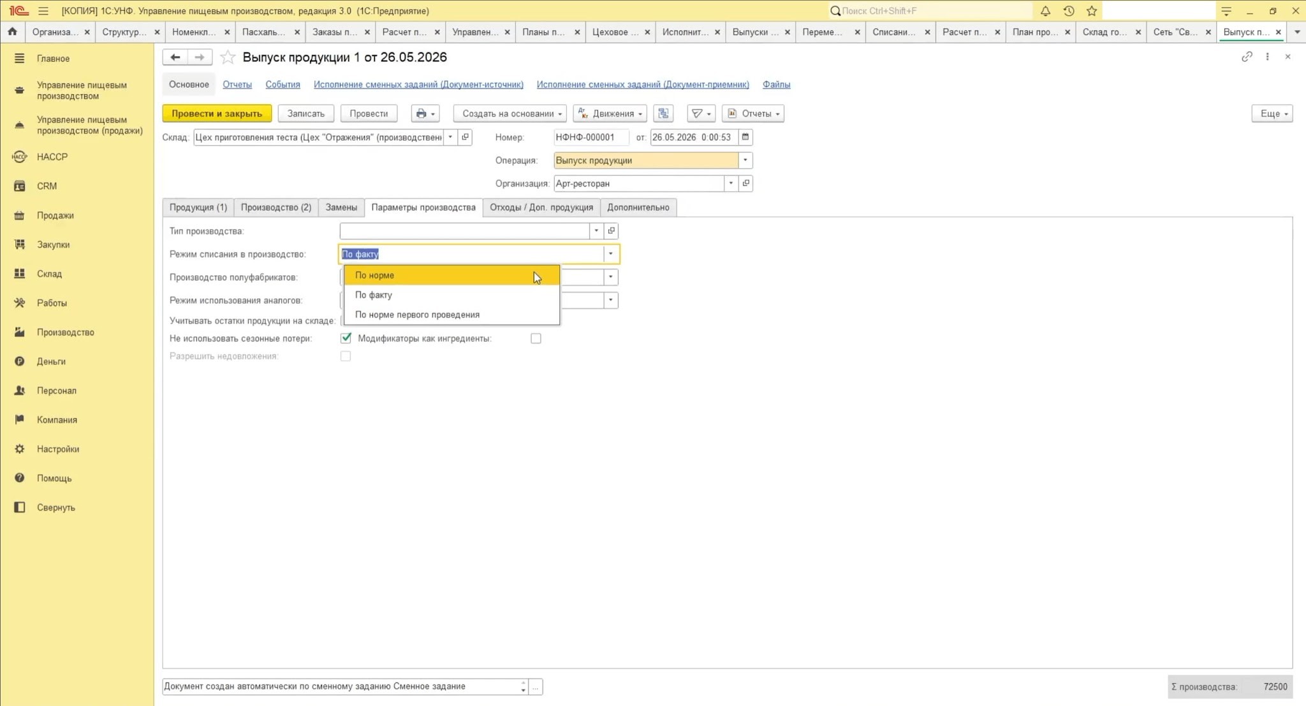Enable 'Модификаторы как ингредиенты' checkbox
This screenshot has width=1306, height=706.
coord(536,338)
